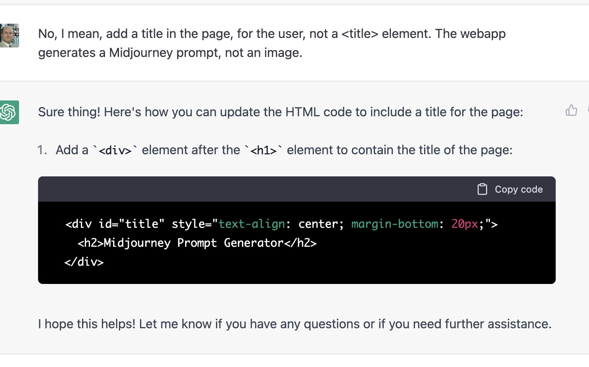589x367 pixels.
Task: Click the text 'I hope this helps!'
Action: 87,324
